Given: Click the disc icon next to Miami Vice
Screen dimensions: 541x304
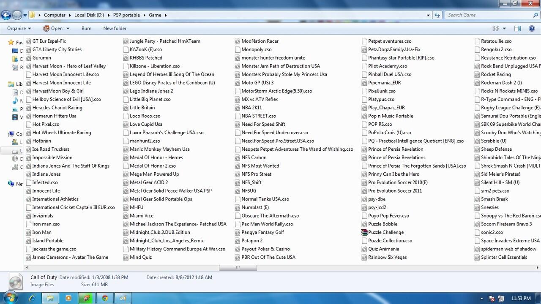Looking at the screenshot, I should (126, 216).
